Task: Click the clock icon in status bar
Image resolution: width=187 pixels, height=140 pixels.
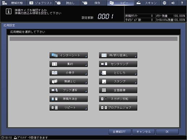Action: tap(3, 137)
